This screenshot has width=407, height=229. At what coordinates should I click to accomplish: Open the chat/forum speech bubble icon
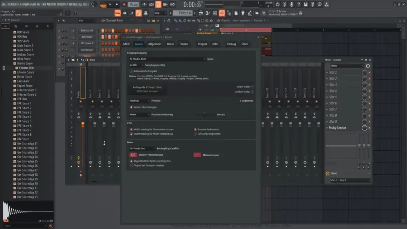[x=320, y=5]
